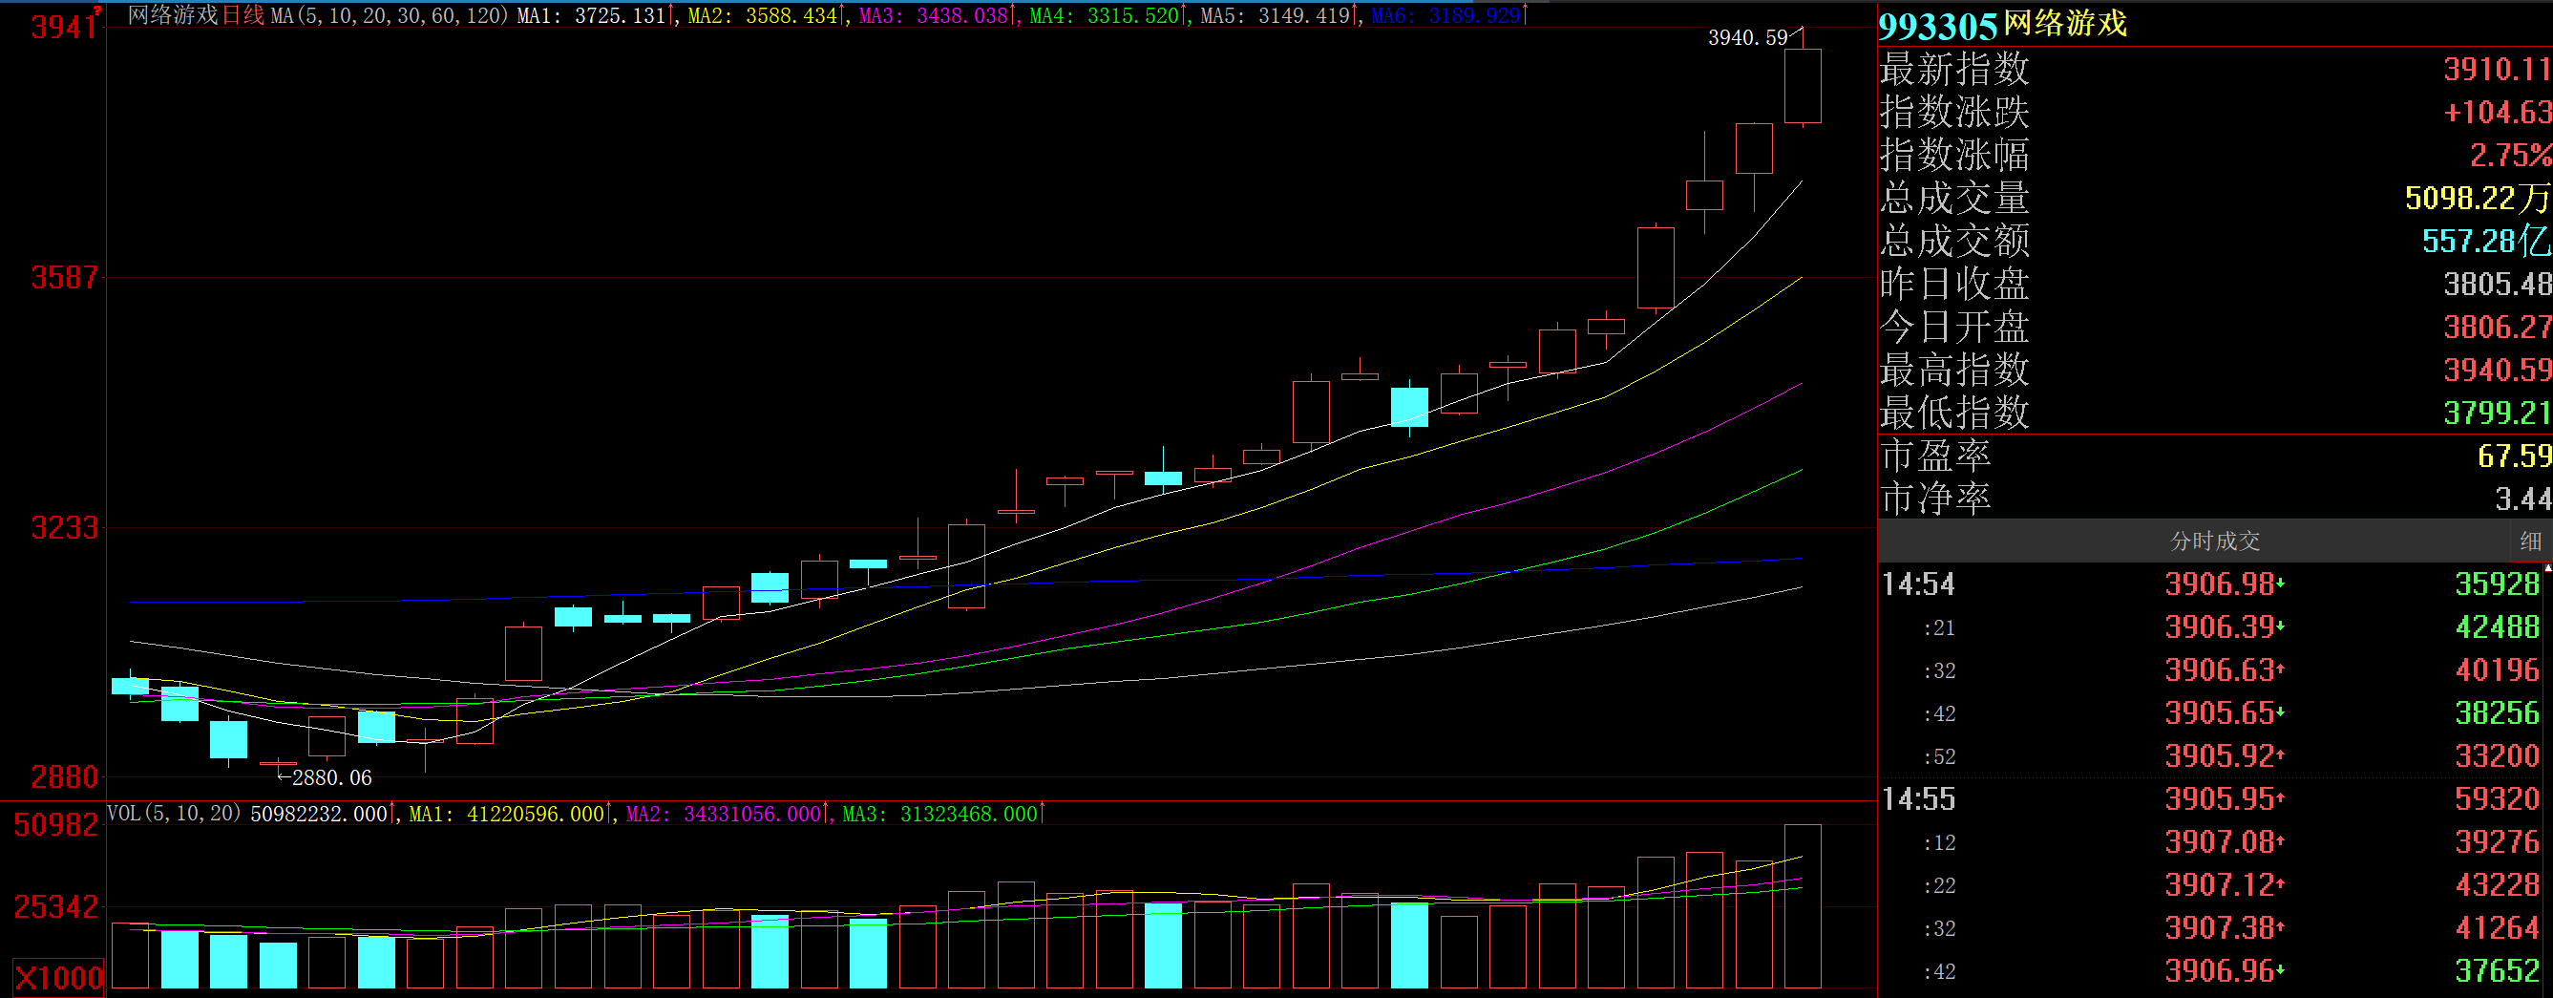This screenshot has width=2553, height=998.
Task: Click the X1000 volume scale box
Action: (57, 976)
